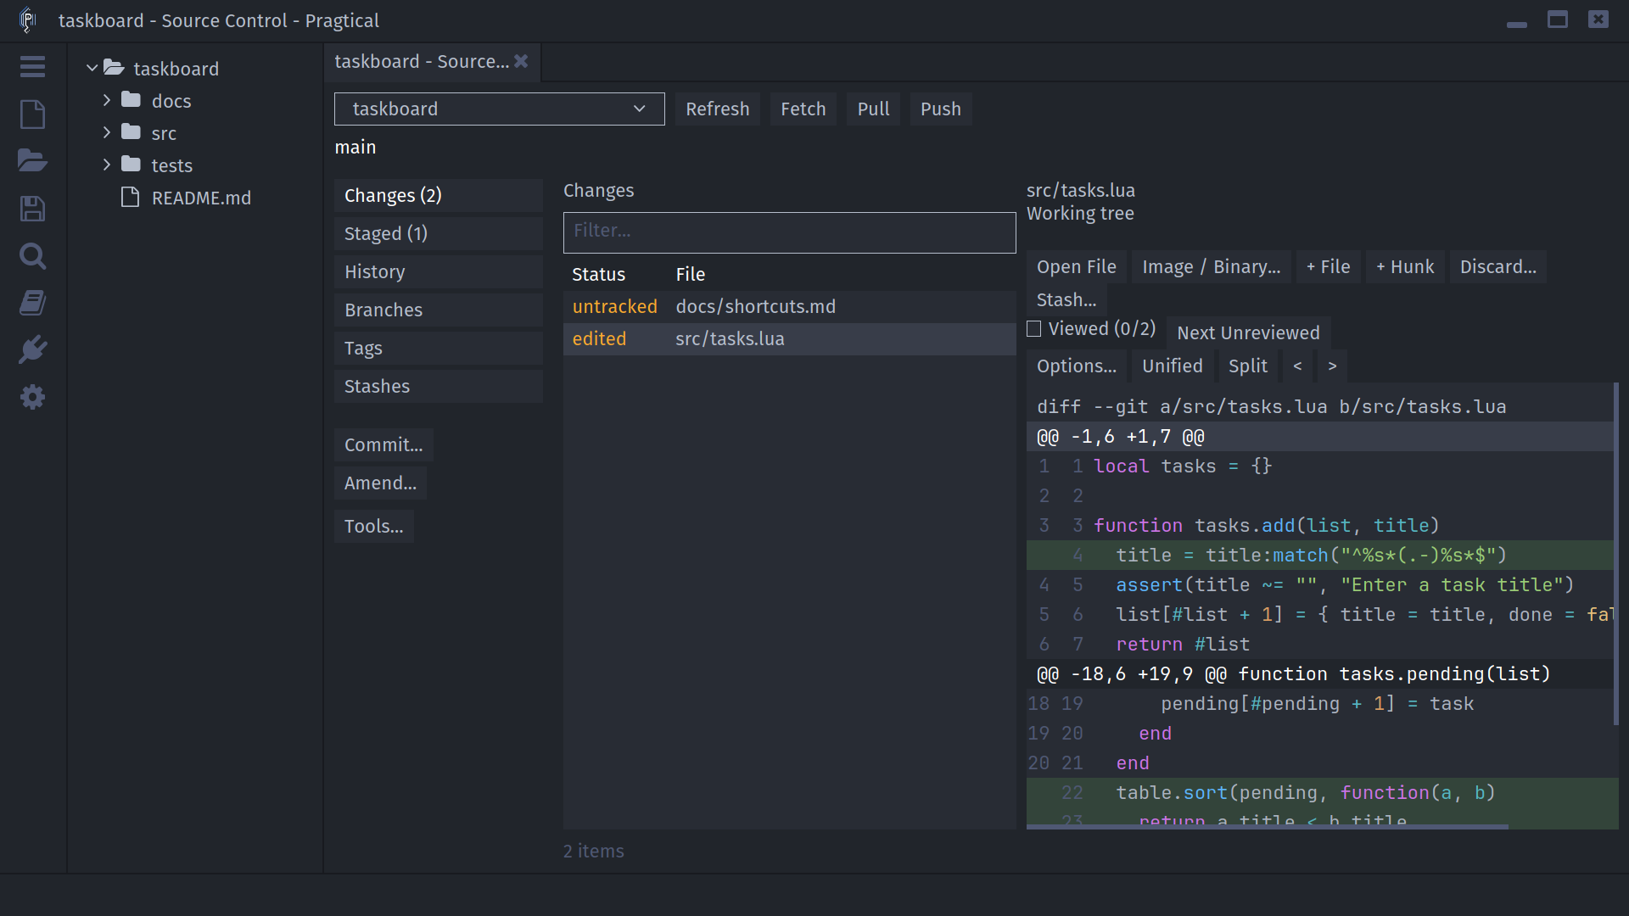Open the book icon in sidebar
Screen dimensions: 1629x916
32,303
